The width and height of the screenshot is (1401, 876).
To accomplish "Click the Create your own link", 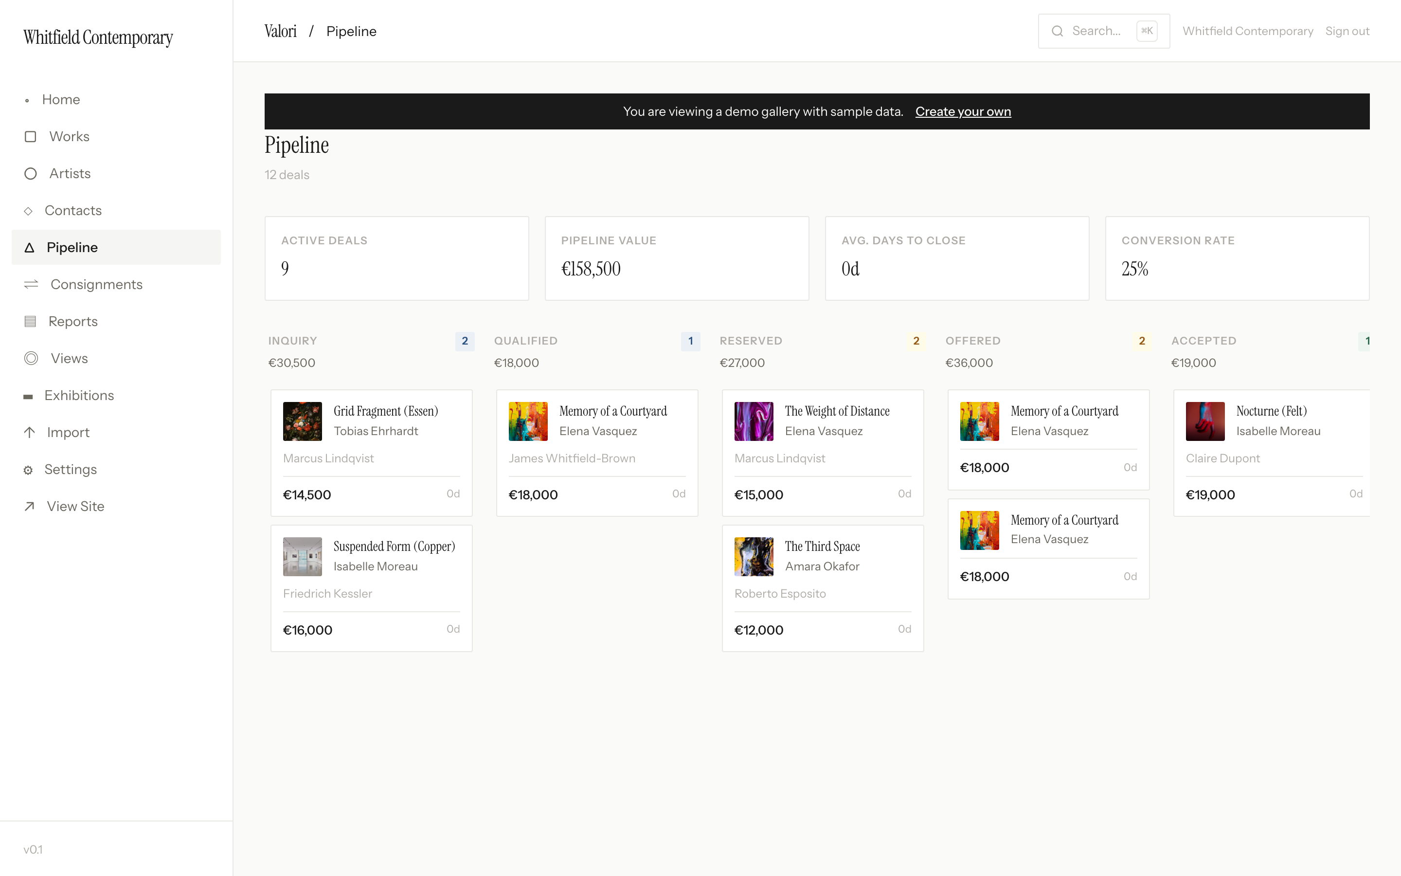I will [x=963, y=112].
